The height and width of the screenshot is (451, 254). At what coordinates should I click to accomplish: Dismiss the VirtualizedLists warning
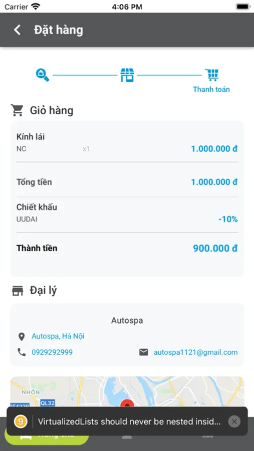click(234, 421)
